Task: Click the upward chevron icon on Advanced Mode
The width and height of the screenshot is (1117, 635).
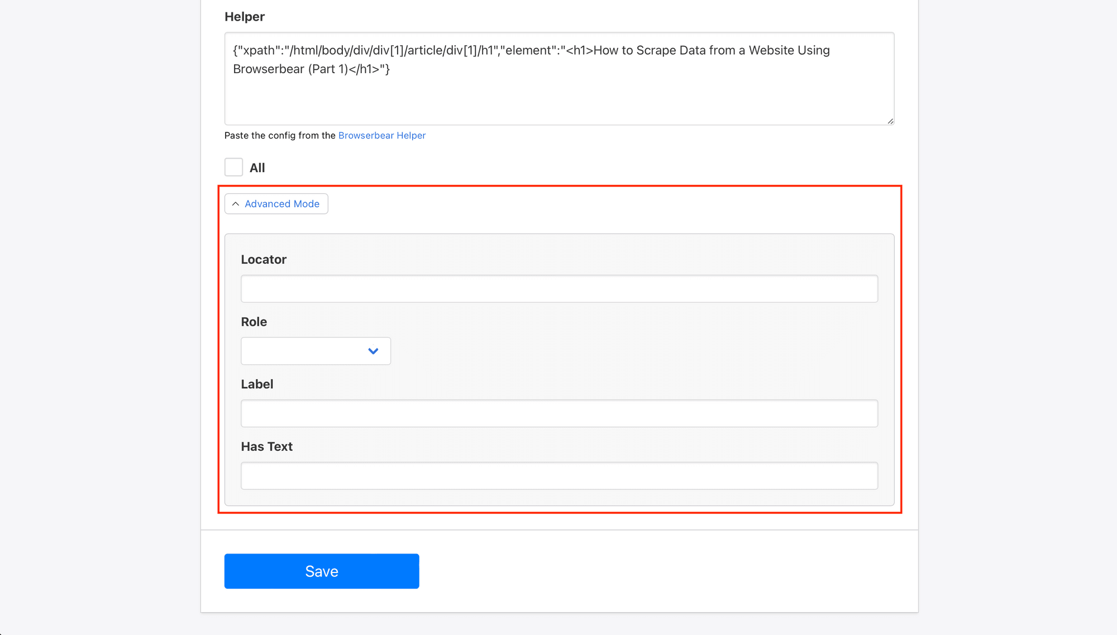Action: [236, 204]
